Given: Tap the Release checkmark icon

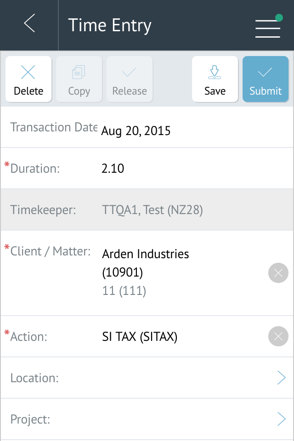Looking at the screenshot, I should (x=129, y=72).
